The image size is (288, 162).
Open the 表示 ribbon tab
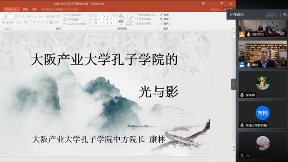point(35,9)
